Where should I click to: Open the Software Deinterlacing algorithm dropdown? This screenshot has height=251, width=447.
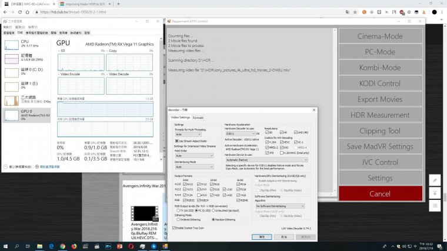coord(279,206)
